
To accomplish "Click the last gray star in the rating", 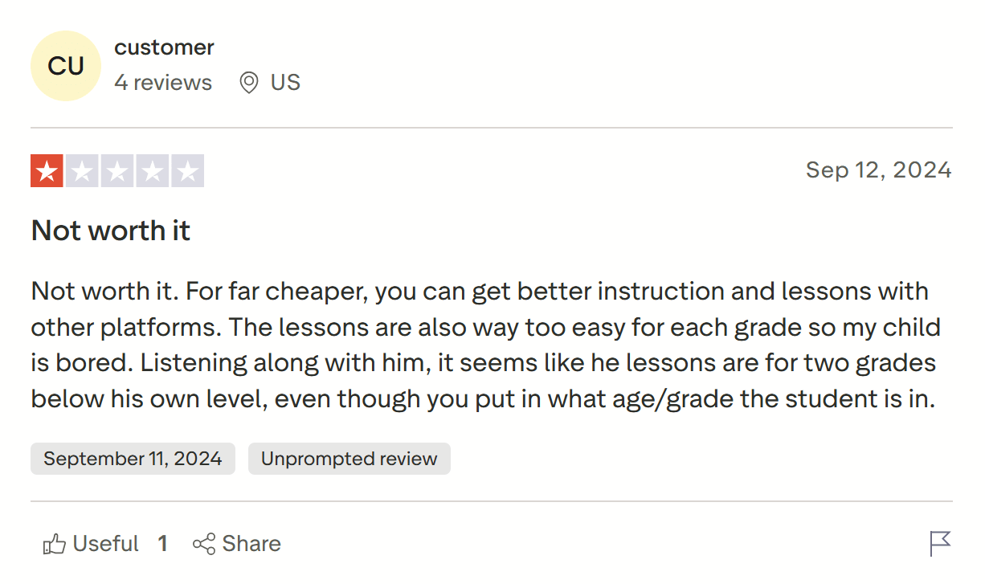I will (x=189, y=170).
